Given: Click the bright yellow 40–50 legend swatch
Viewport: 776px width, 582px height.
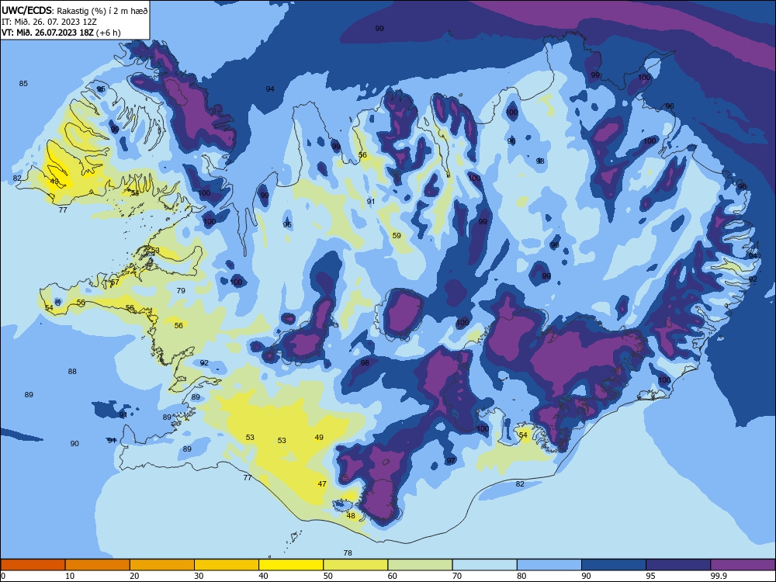Looking at the screenshot, I should [x=291, y=565].
